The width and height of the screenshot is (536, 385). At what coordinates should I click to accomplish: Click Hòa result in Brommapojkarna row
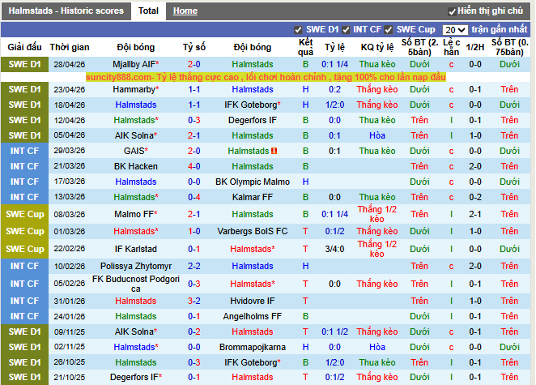pos(377,347)
